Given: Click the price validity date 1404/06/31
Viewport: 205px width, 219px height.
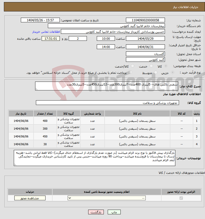Looking at the screenshot, I should [x=145, y=47].
